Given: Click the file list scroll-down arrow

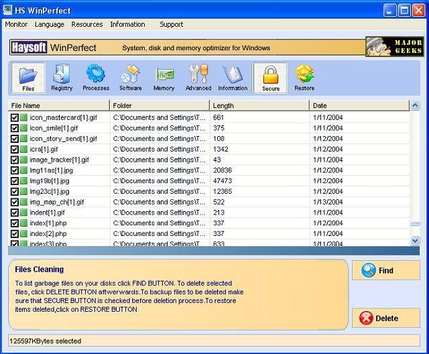Looking at the screenshot, I should click(x=414, y=240).
